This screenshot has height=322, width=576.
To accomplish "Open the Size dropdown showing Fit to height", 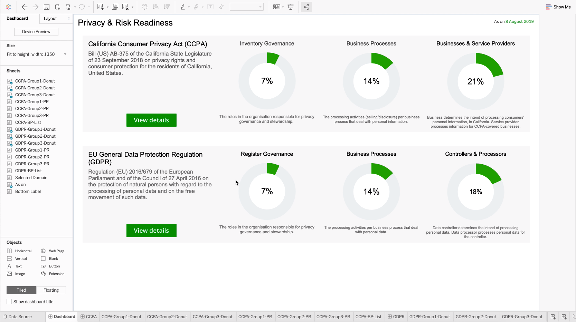I will tap(36, 54).
